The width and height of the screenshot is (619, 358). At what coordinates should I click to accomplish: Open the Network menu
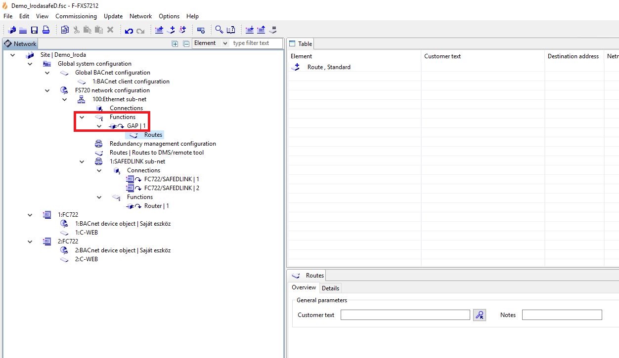tap(140, 16)
